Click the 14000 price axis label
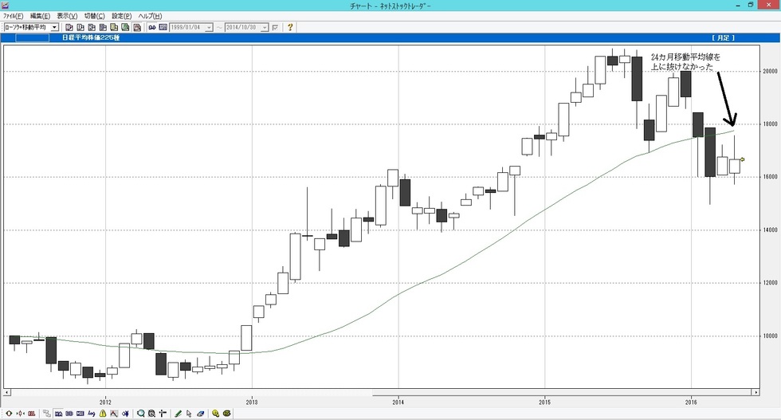The image size is (781, 420). pyautogui.click(x=770, y=230)
